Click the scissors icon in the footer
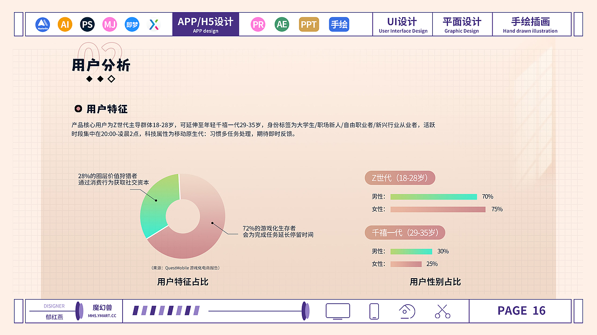 (x=442, y=311)
